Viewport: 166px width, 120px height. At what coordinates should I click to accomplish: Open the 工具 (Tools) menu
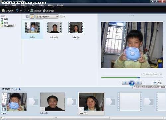(33, 5)
